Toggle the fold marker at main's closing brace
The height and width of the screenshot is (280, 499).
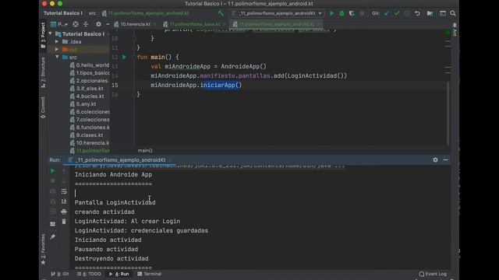point(134,94)
